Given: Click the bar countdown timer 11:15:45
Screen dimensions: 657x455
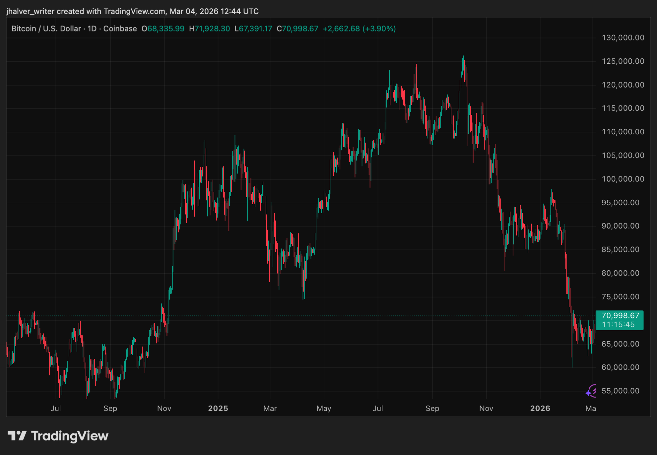Looking at the screenshot, I should [618, 324].
